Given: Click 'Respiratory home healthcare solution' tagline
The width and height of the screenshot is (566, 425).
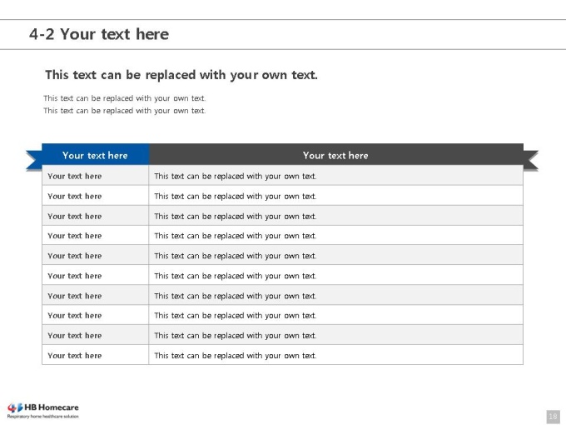Looking at the screenshot, I should [x=43, y=417].
